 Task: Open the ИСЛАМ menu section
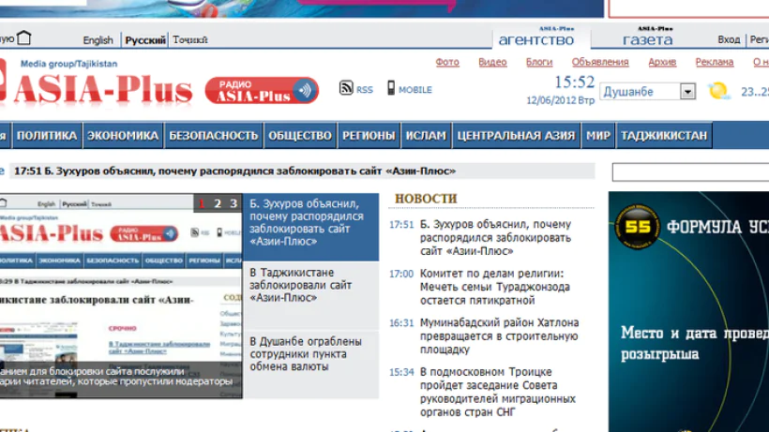pos(426,136)
